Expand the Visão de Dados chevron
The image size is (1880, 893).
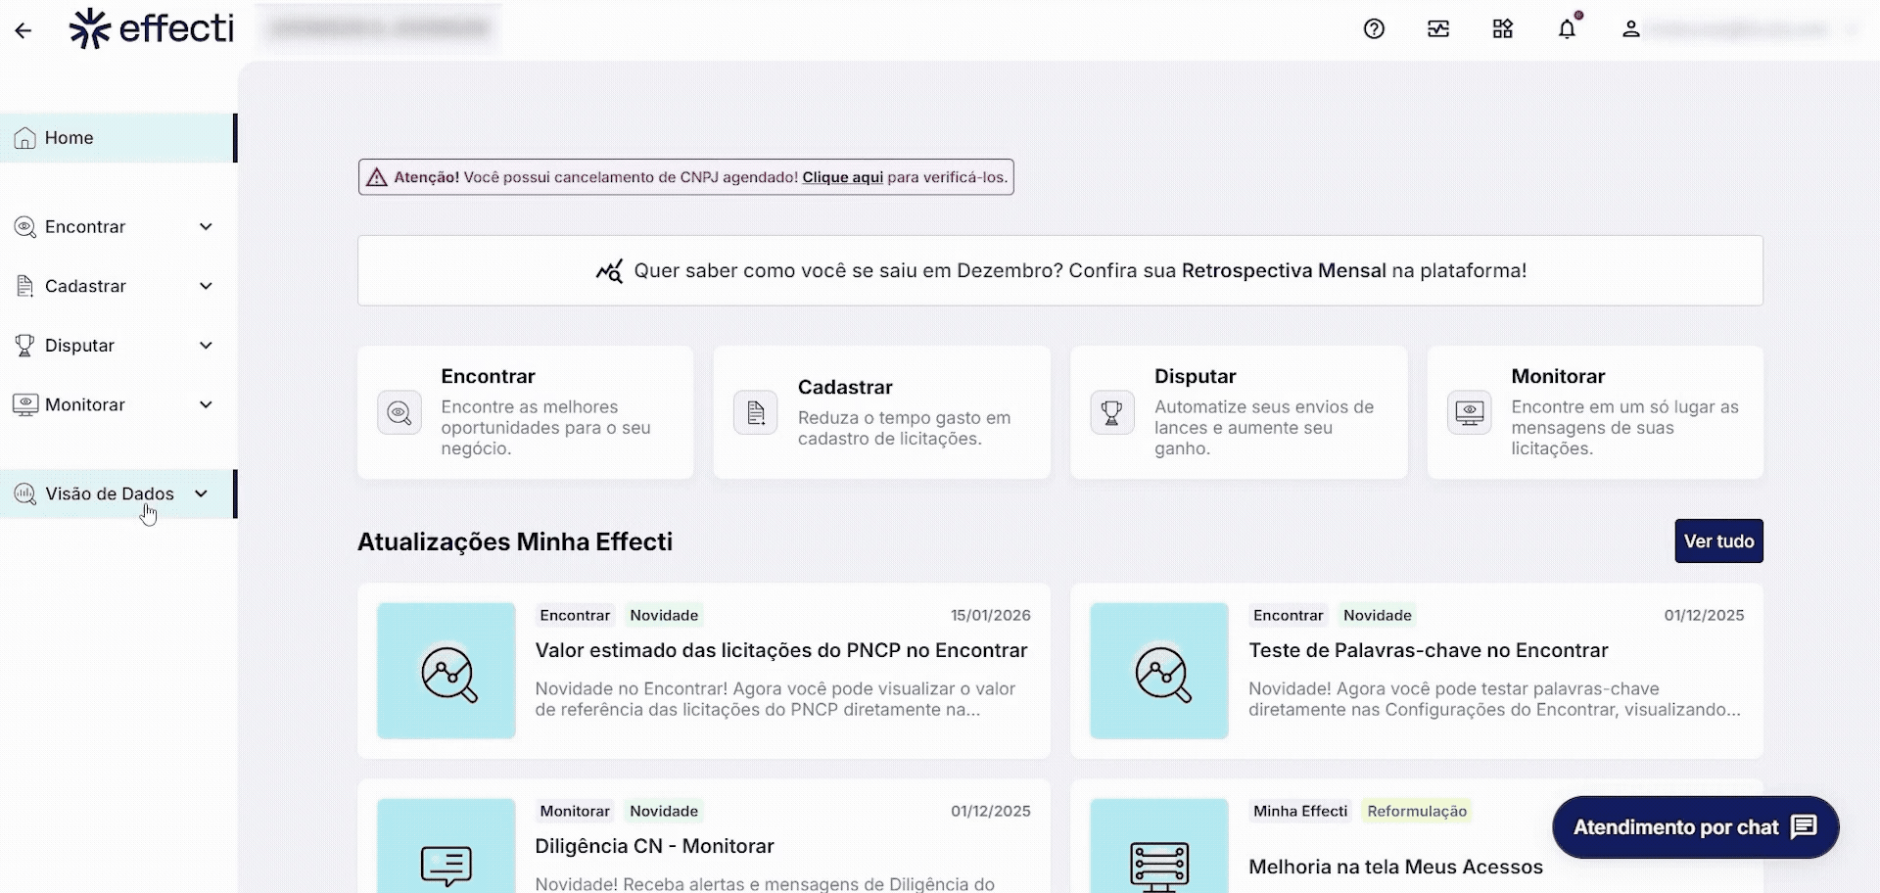[x=201, y=493]
